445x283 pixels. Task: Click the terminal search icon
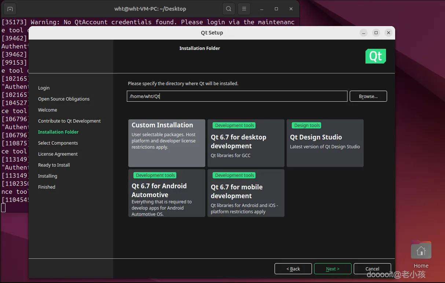coord(228,9)
